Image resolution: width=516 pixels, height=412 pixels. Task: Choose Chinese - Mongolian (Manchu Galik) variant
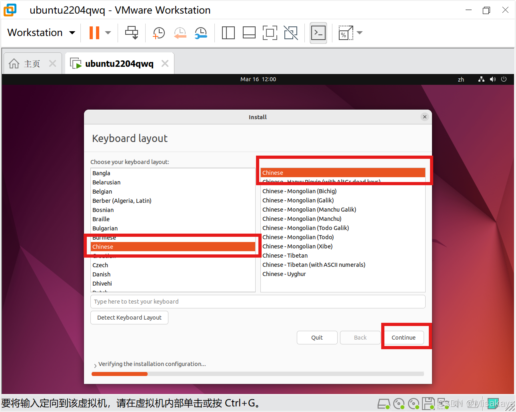pyautogui.click(x=343, y=210)
